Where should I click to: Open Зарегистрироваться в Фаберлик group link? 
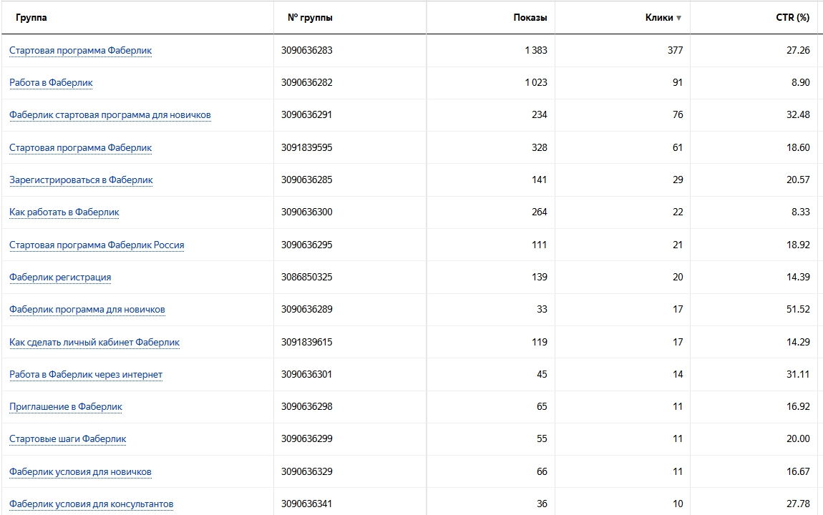pyautogui.click(x=81, y=180)
